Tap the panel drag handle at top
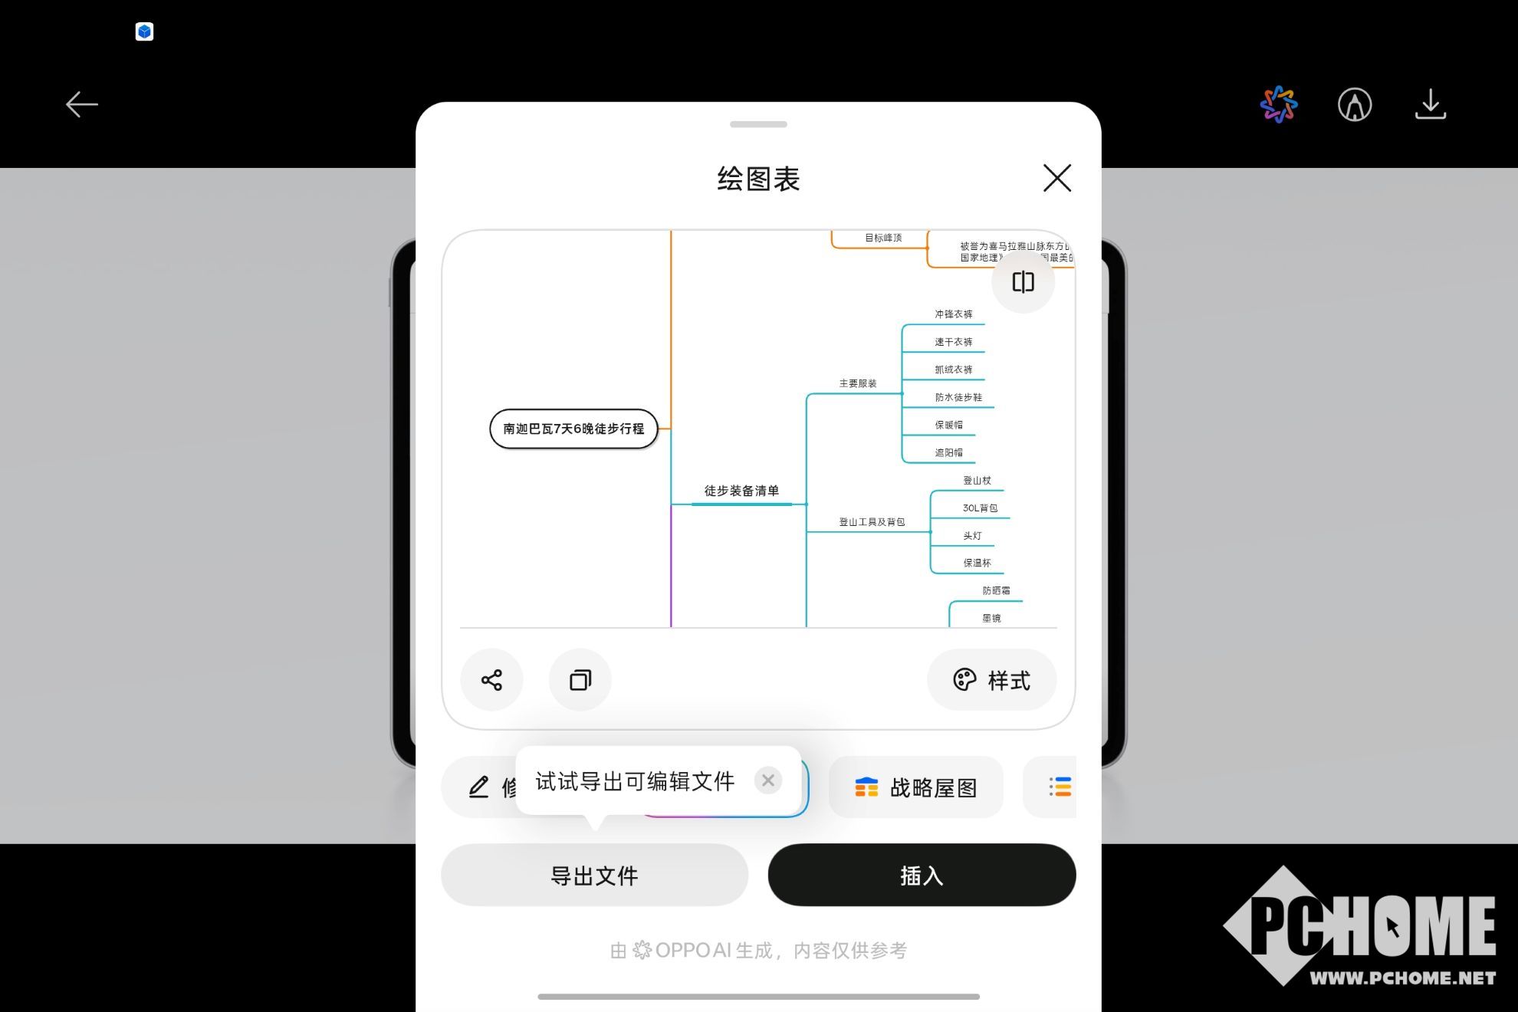 tap(758, 124)
